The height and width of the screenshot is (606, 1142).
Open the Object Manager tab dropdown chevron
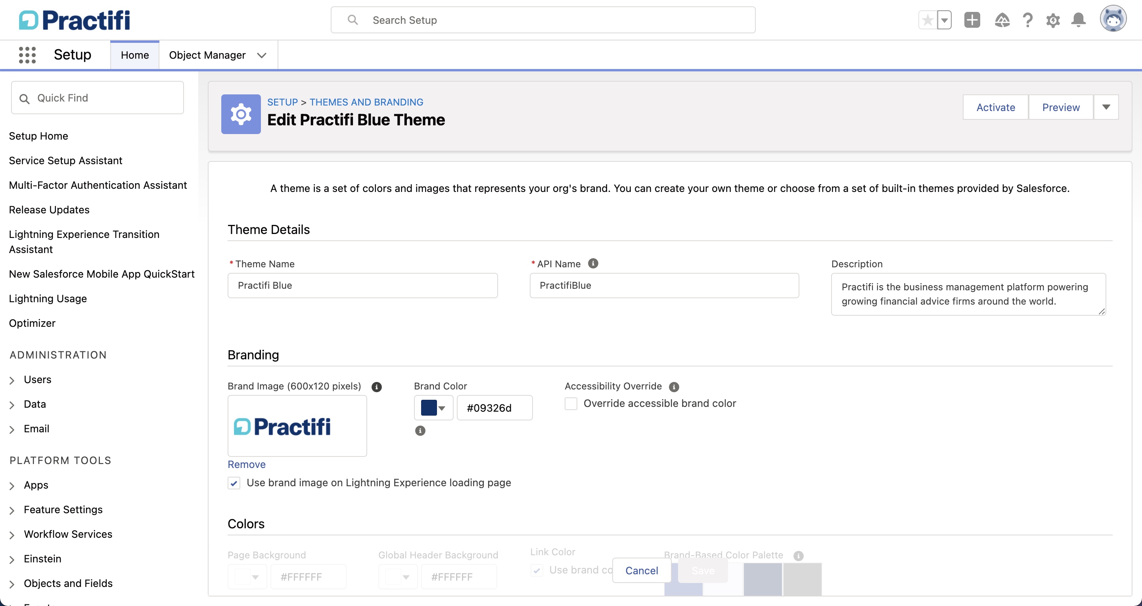pos(262,56)
